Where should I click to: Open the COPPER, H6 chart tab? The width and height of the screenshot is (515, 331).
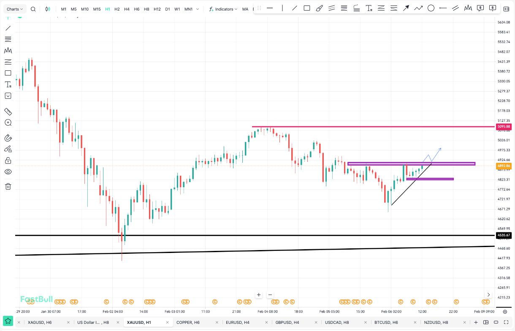188,323
